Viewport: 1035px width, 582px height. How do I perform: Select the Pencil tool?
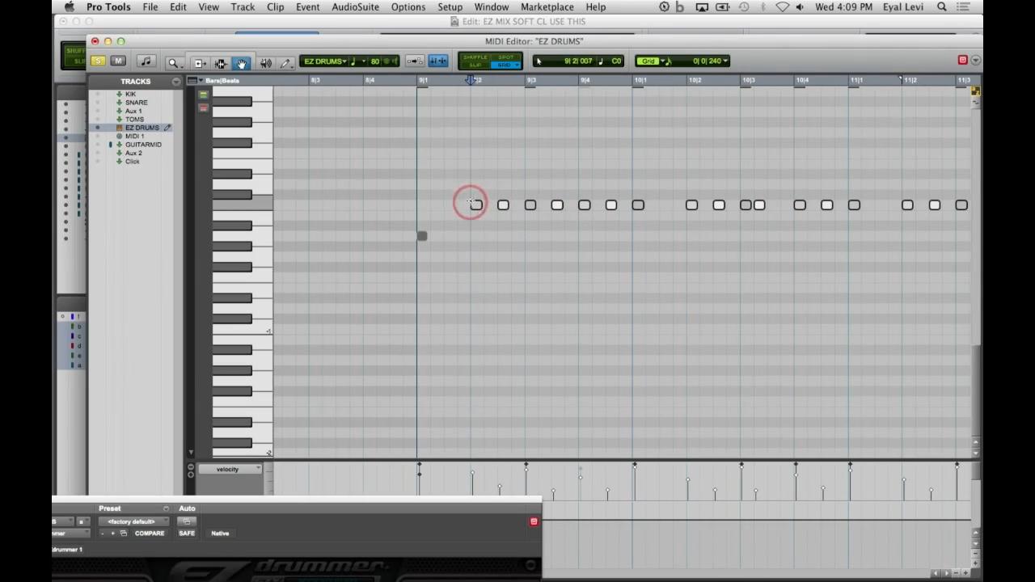[285, 63]
